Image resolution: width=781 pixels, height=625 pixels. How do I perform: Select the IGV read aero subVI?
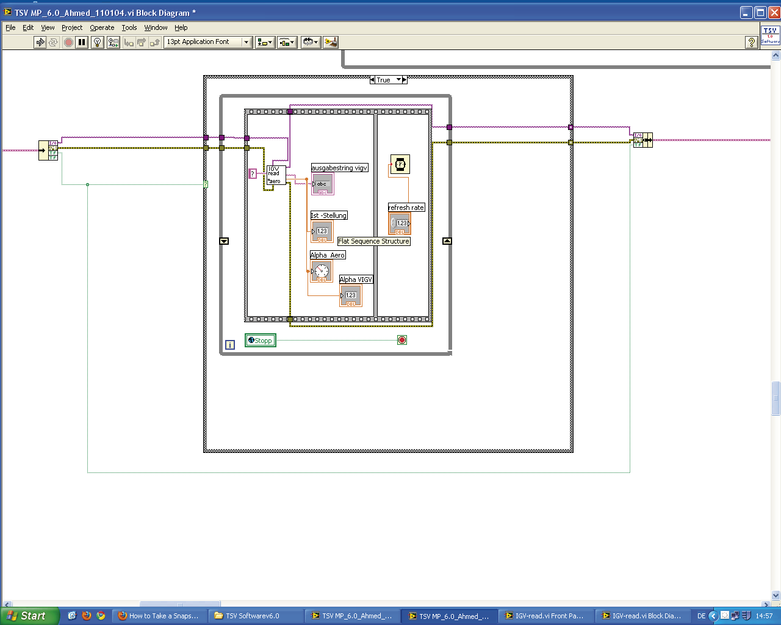click(x=275, y=175)
